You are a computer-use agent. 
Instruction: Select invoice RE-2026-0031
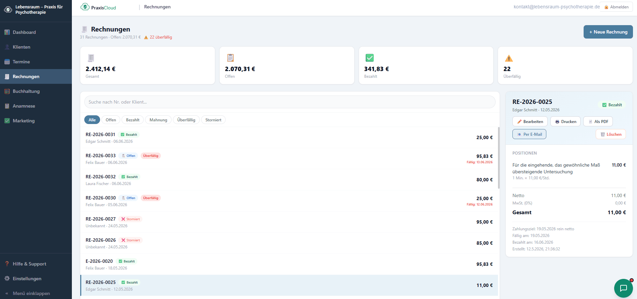[289, 138]
